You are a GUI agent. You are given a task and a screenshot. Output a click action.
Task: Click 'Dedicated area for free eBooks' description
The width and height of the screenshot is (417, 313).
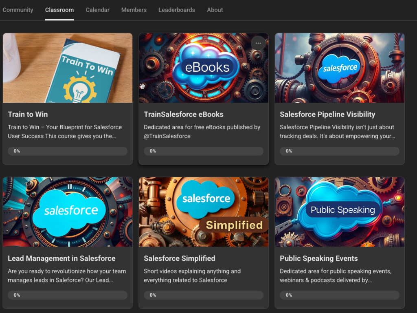click(202, 132)
